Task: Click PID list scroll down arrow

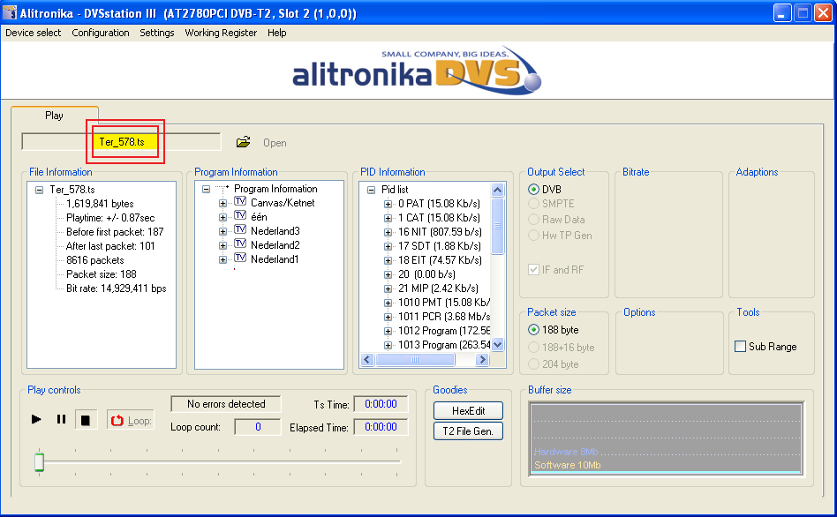Action: (497, 345)
